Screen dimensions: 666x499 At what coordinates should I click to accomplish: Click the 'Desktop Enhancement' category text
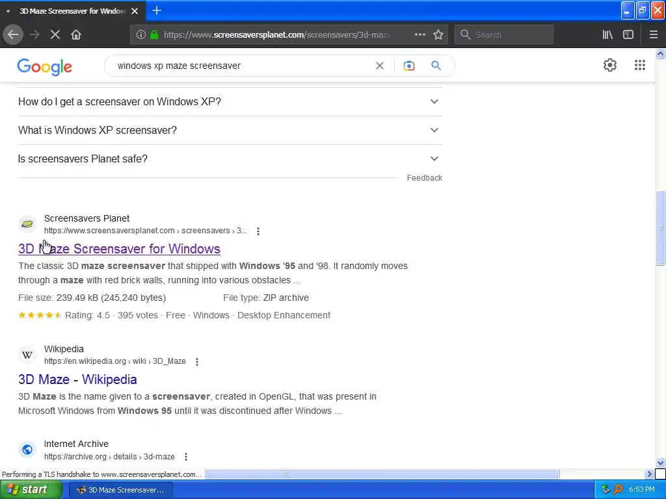click(x=284, y=315)
